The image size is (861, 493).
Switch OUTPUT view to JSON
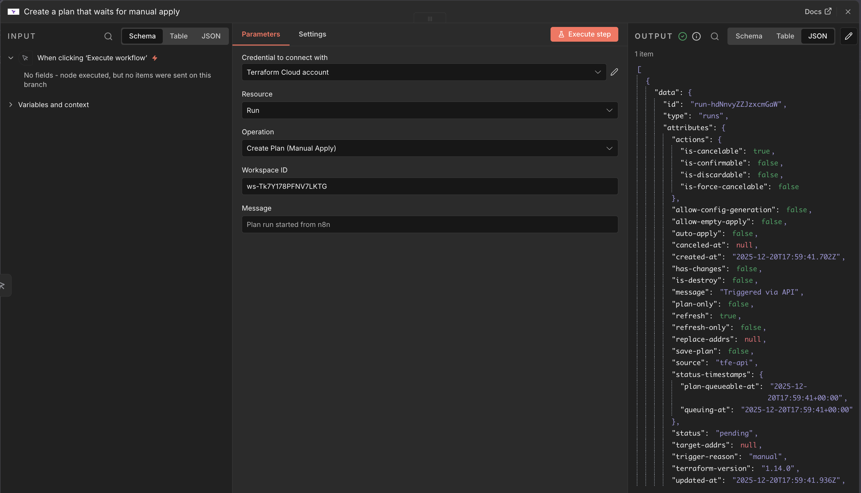point(817,36)
